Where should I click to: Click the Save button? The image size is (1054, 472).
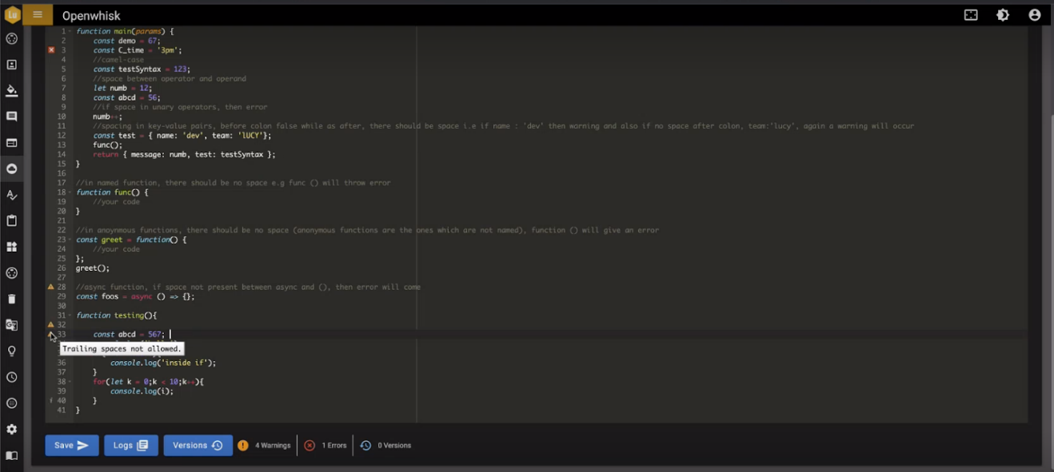pyautogui.click(x=72, y=446)
